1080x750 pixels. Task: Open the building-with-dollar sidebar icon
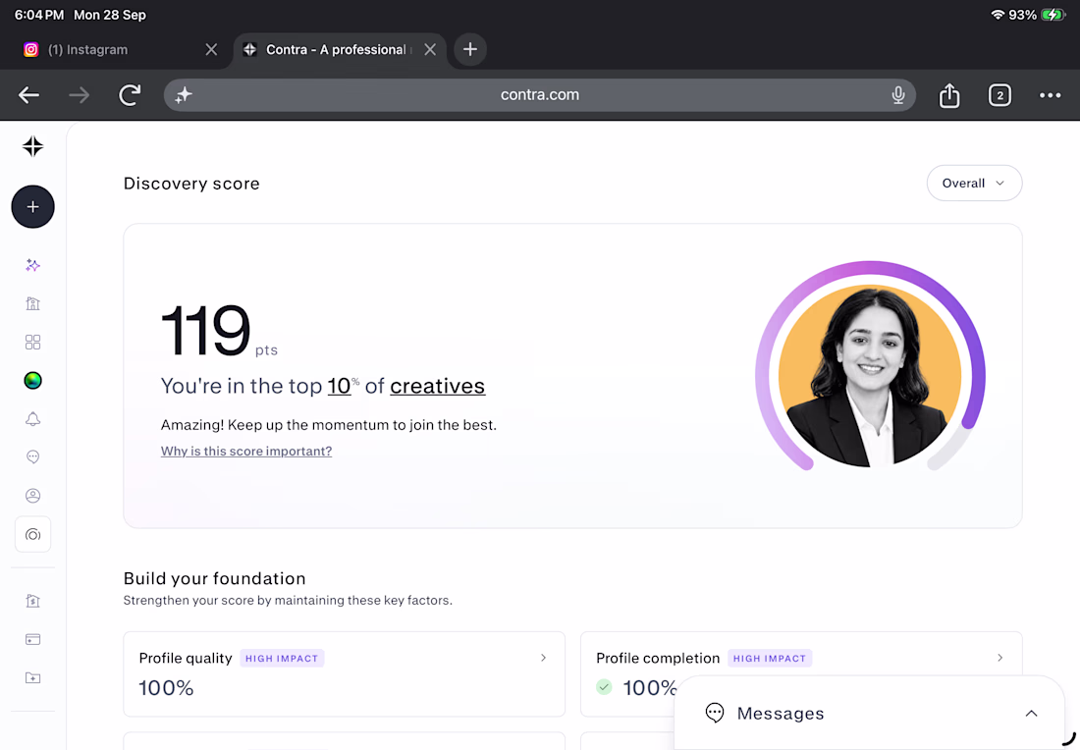click(32, 601)
